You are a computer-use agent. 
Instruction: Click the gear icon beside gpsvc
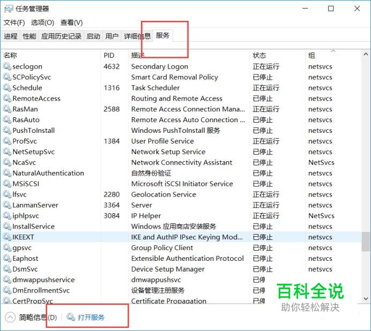pos(7,247)
